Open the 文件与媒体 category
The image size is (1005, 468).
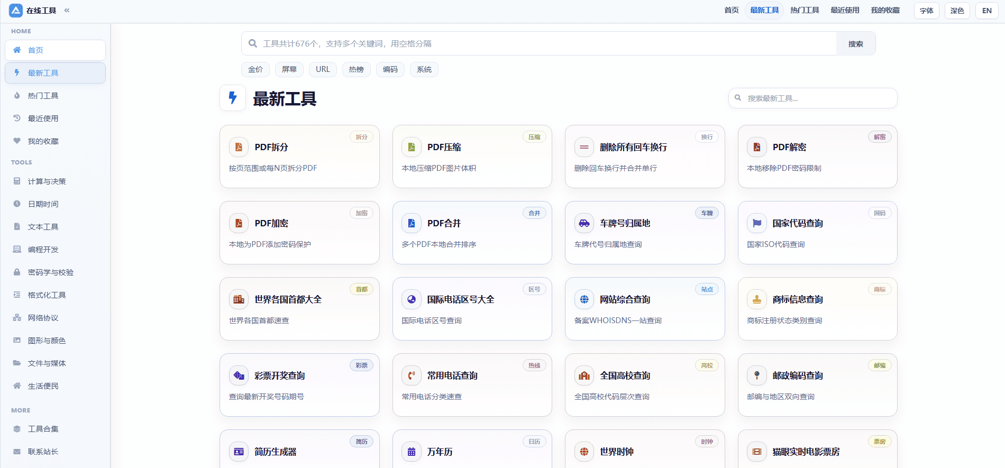[x=55, y=363]
